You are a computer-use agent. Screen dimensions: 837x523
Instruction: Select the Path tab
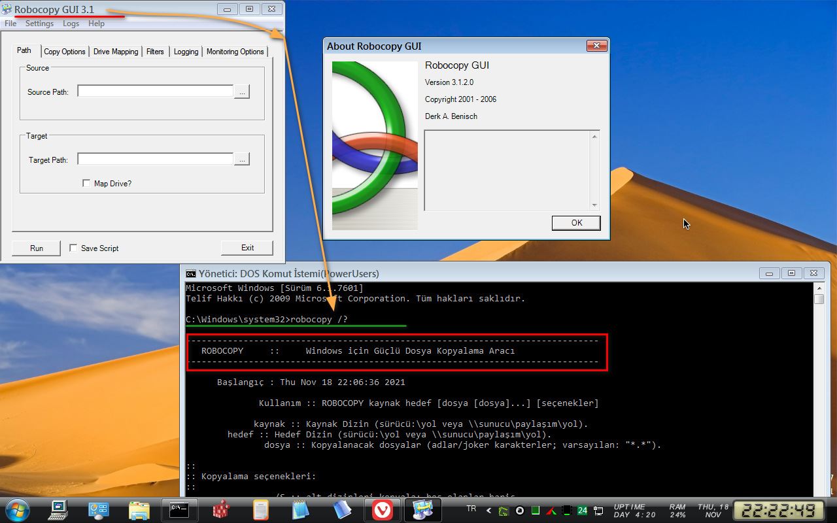(24, 50)
